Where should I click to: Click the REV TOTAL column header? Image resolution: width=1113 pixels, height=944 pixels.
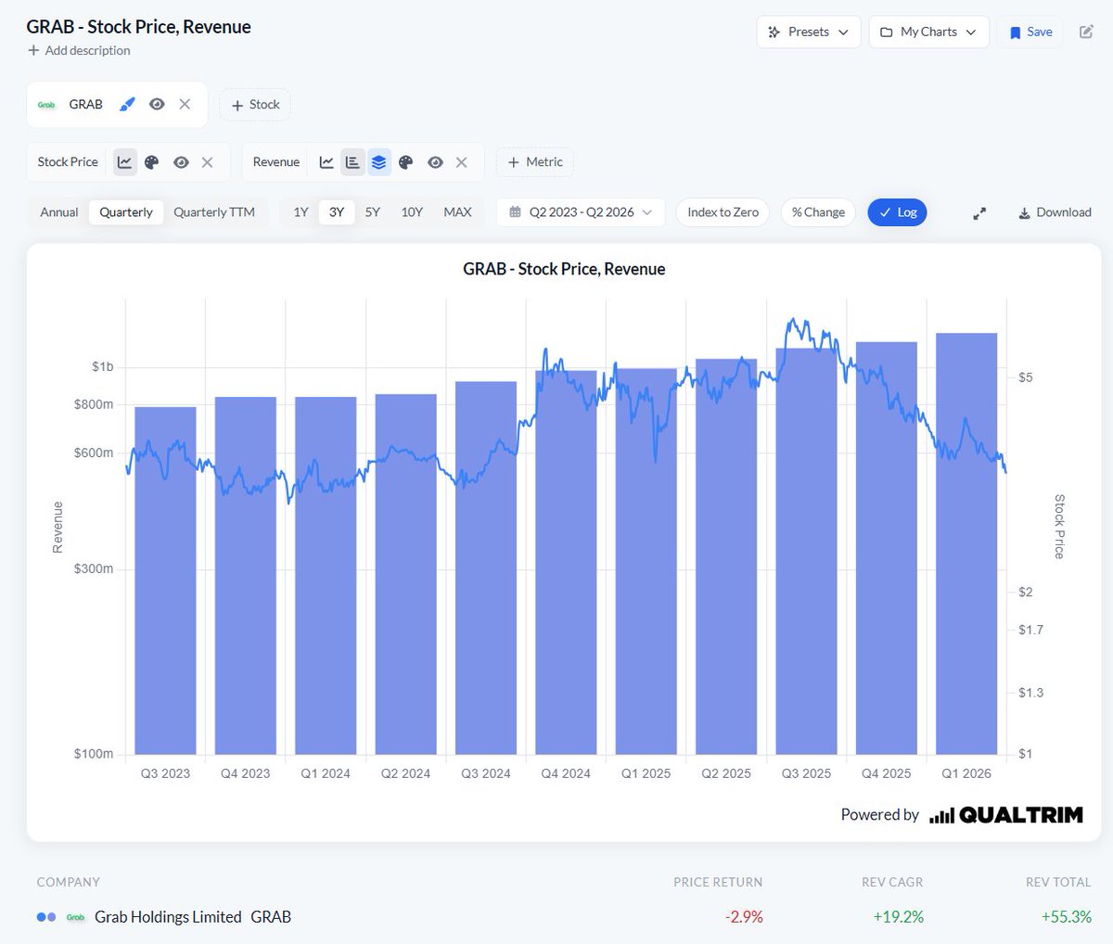[1058, 882]
